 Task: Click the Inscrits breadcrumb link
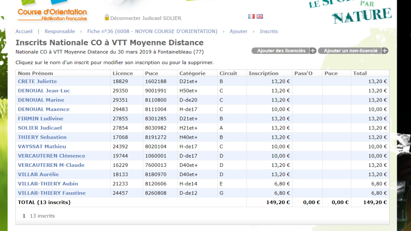[x=269, y=31]
